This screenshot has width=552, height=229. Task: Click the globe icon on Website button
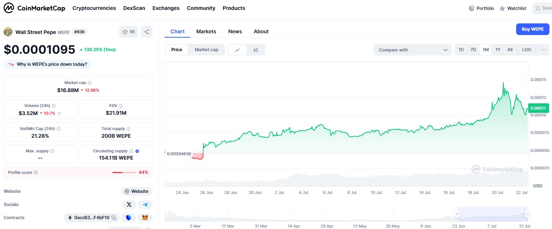coord(127,191)
